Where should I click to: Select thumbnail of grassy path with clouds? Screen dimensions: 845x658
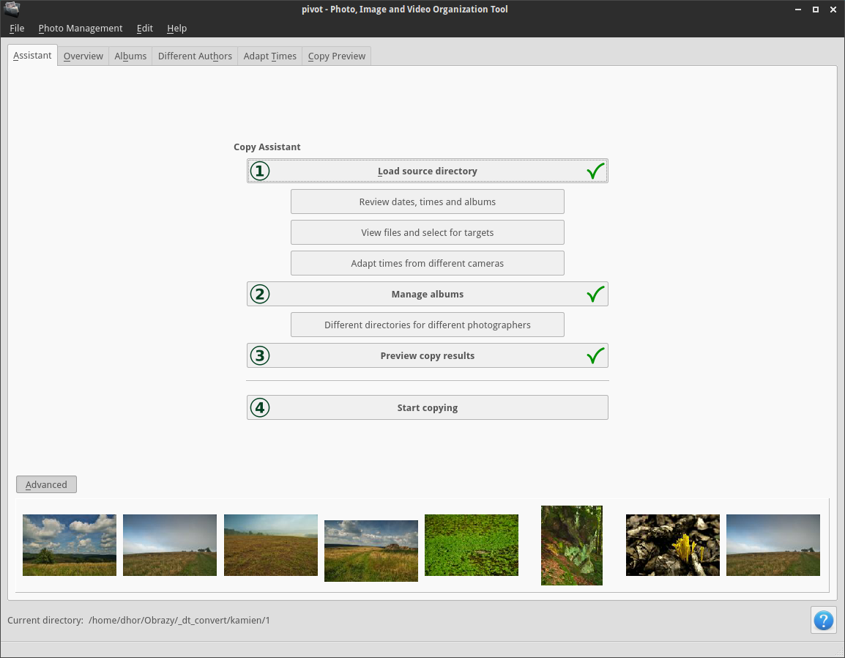coord(371,551)
